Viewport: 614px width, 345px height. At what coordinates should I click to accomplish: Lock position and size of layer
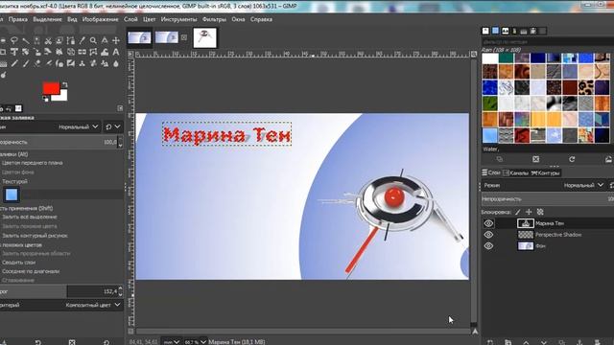click(529, 212)
